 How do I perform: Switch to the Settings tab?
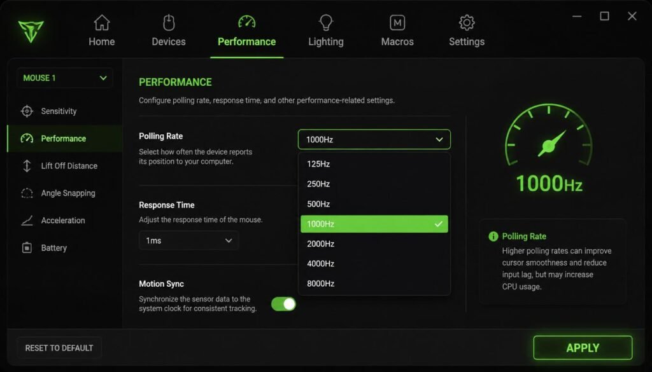click(x=467, y=31)
